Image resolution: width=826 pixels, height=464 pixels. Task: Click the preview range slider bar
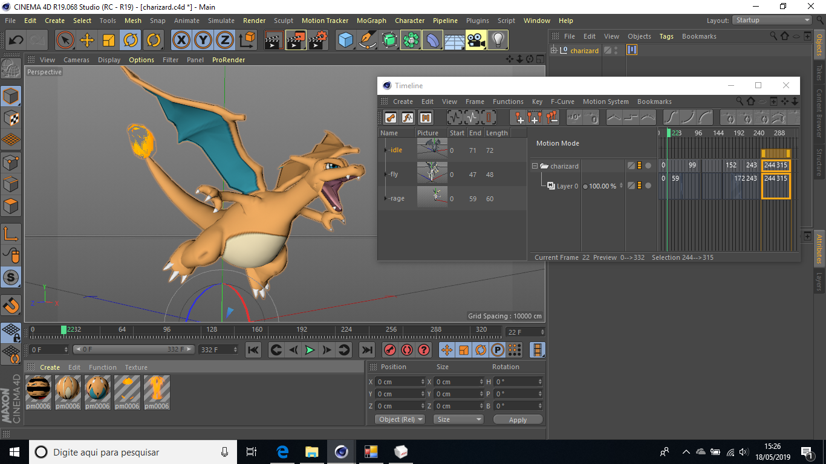(134, 349)
